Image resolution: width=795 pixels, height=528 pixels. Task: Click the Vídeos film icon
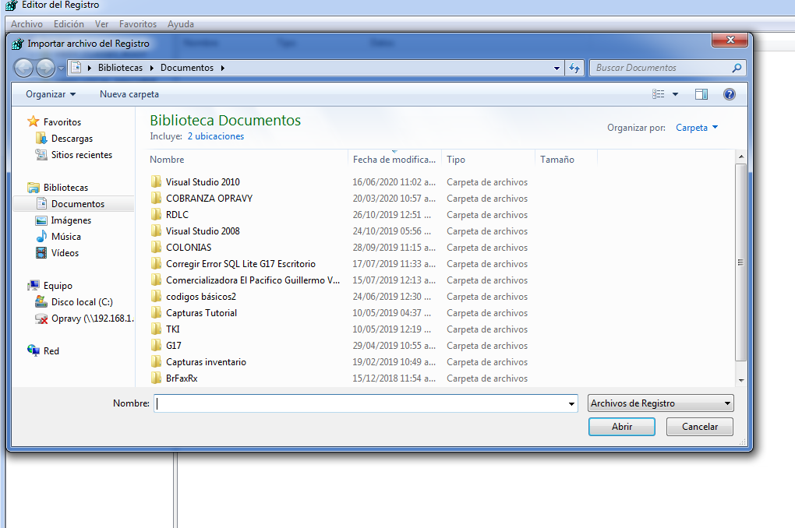pyautogui.click(x=41, y=253)
